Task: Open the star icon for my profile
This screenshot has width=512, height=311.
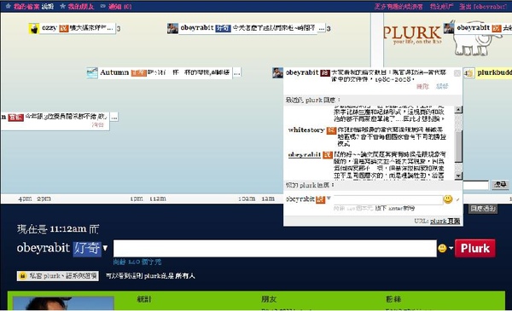Action: [x=9, y=6]
